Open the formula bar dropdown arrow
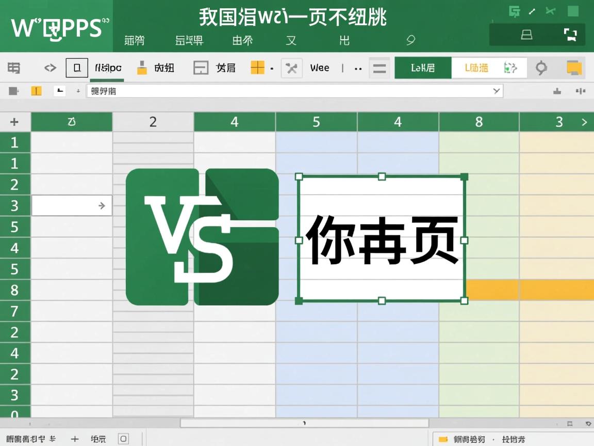The width and height of the screenshot is (594, 446). 496,91
